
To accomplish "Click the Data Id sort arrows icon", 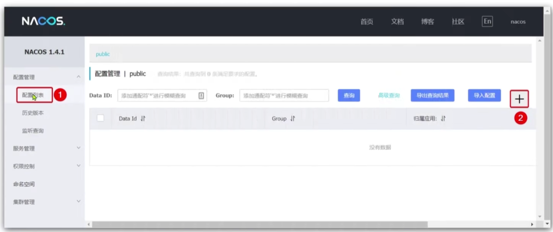I will (x=143, y=119).
